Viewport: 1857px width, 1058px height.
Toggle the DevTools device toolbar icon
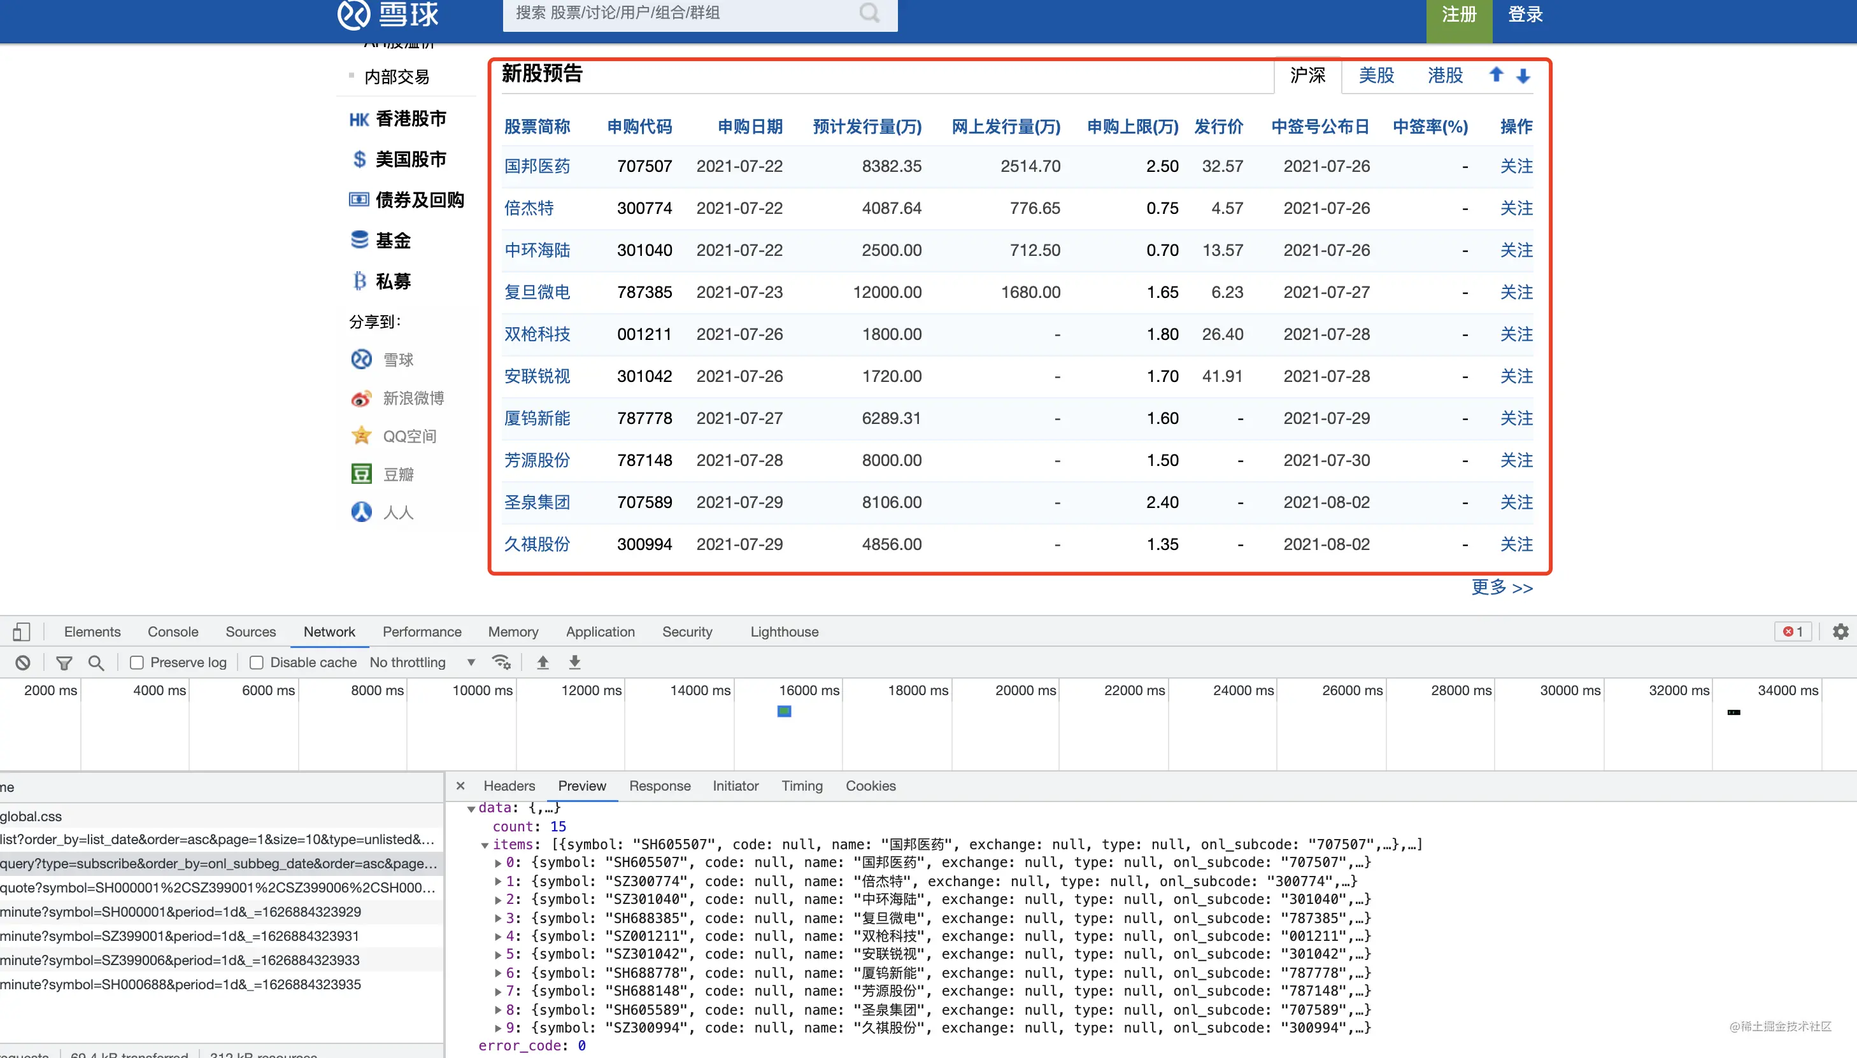[21, 631]
